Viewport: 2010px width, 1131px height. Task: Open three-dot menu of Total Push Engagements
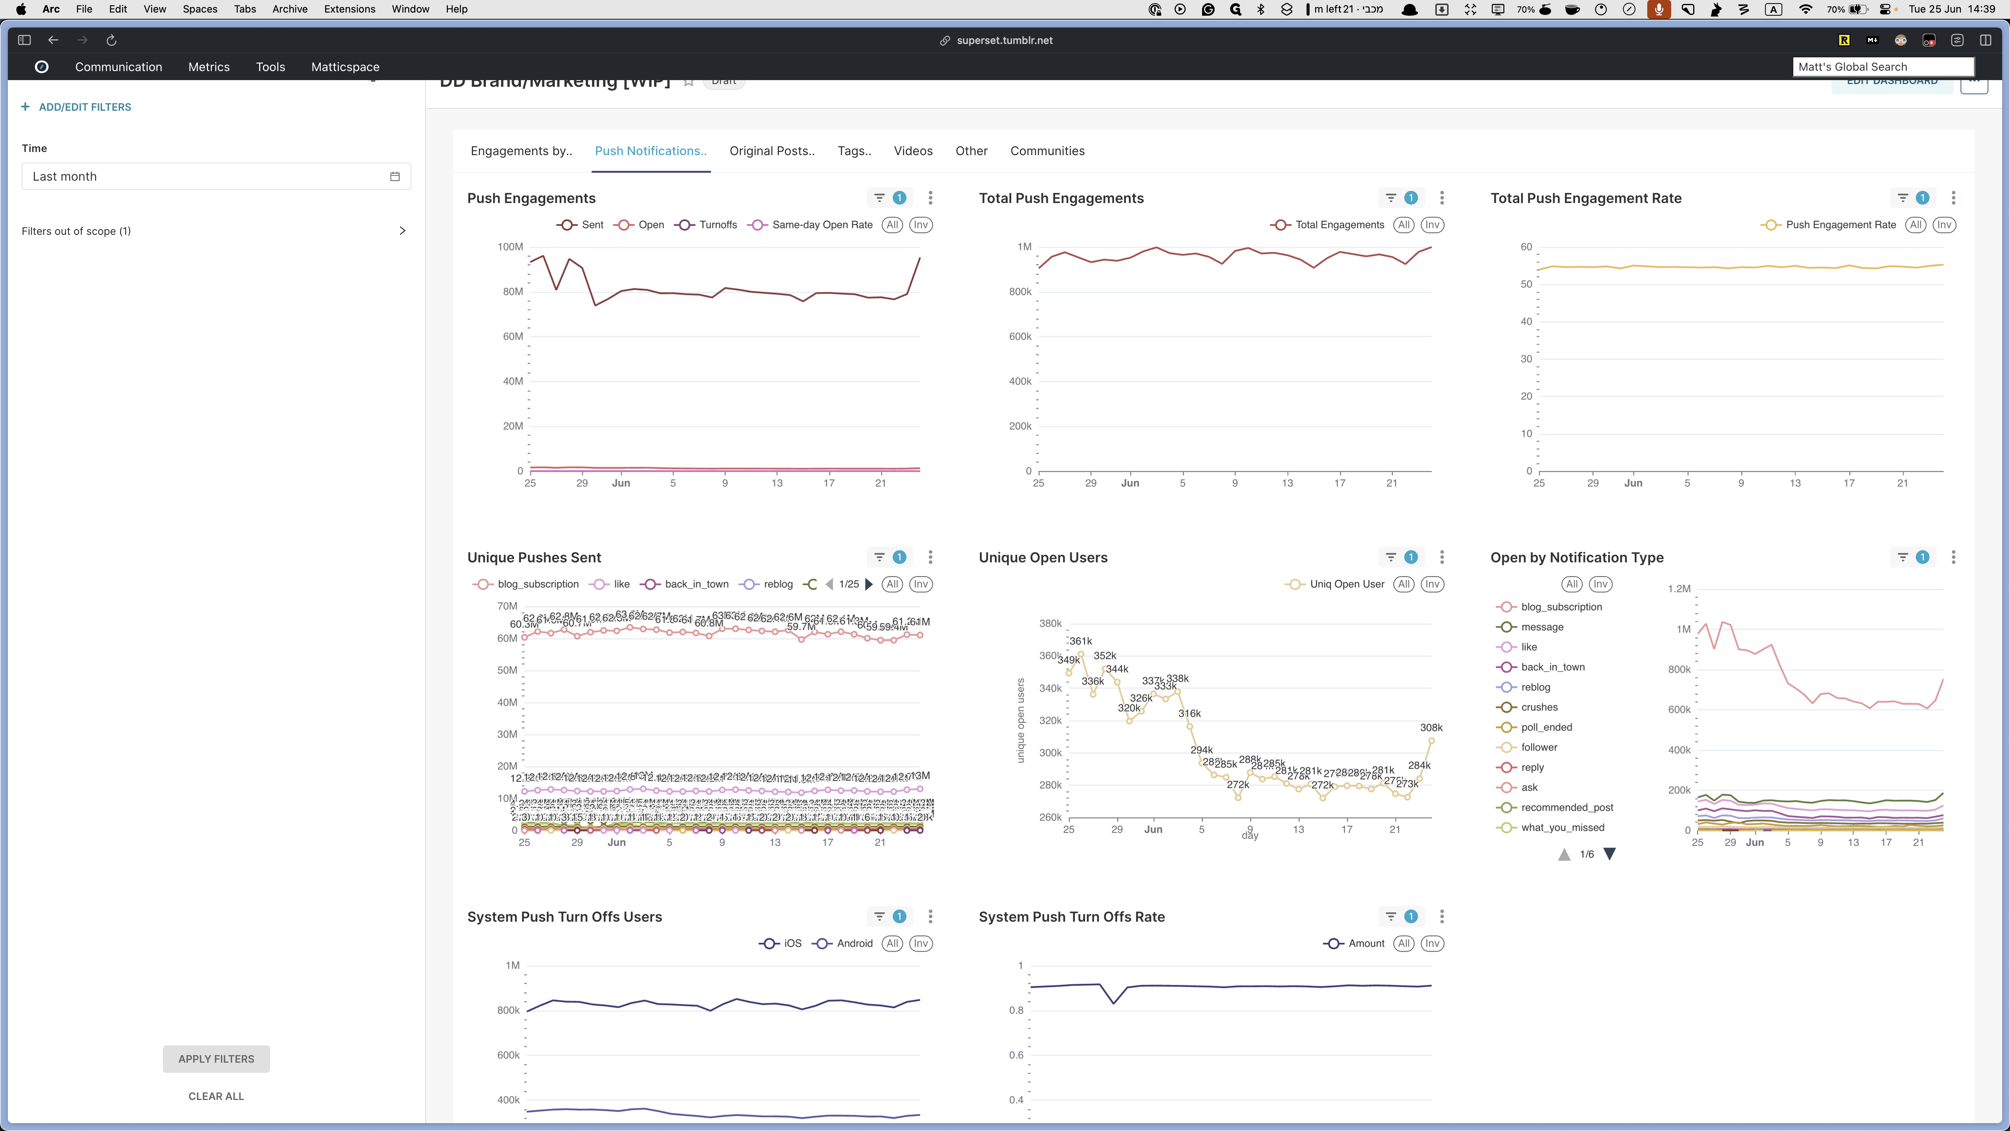click(x=1441, y=198)
